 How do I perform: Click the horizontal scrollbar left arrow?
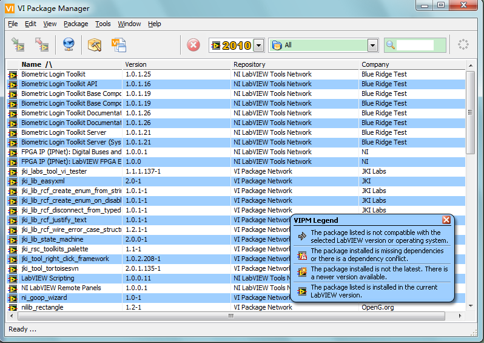click(12, 316)
